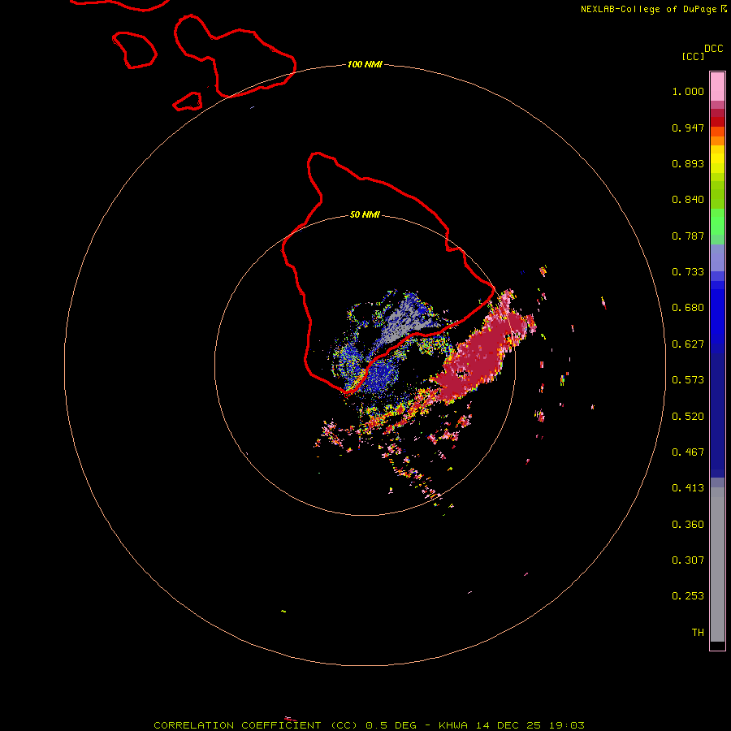This screenshot has height=731, width=731.
Task: Click the 0.840 color scale value
Action: [688, 200]
